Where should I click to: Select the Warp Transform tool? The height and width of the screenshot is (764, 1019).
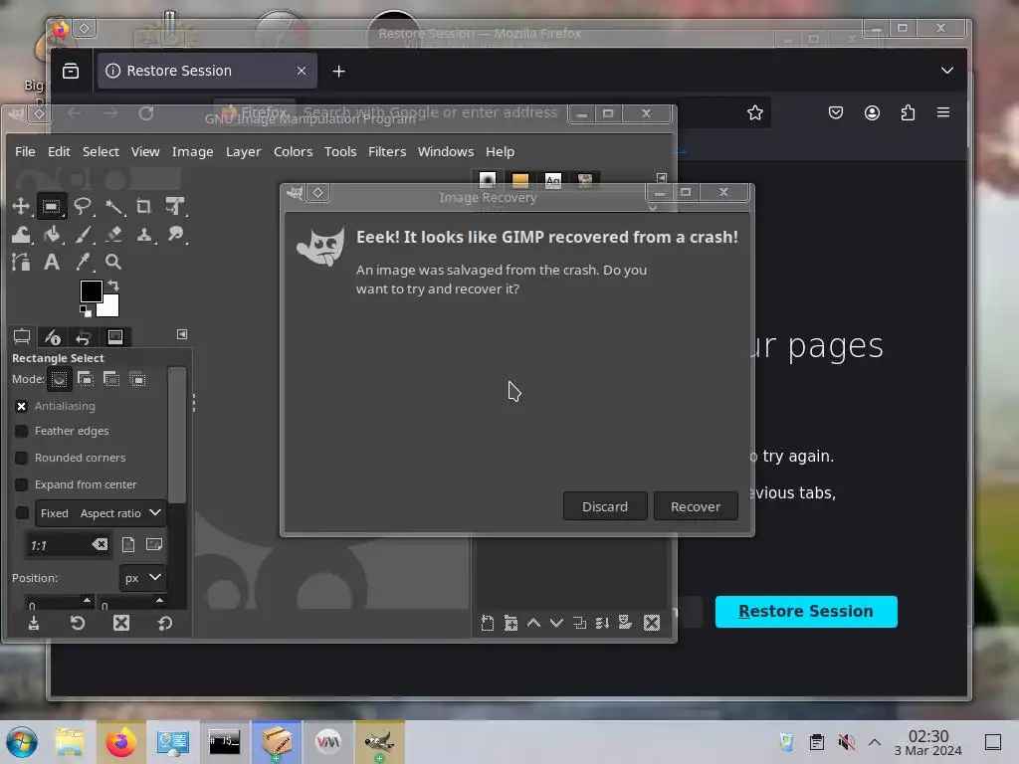(21, 234)
